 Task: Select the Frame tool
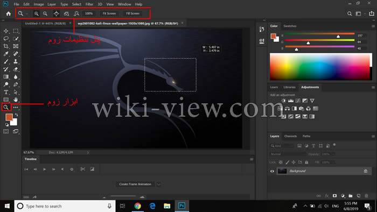click(16, 46)
